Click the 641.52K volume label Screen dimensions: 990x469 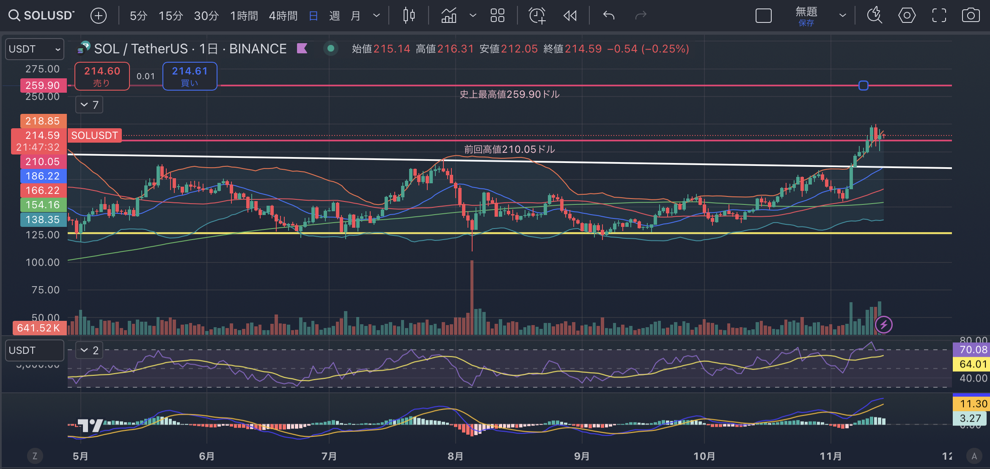click(x=39, y=328)
